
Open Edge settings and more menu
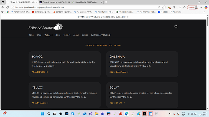pyautogui.click(x=201, y=7)
